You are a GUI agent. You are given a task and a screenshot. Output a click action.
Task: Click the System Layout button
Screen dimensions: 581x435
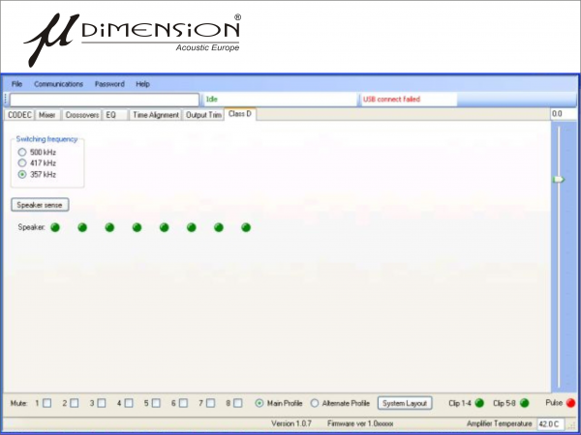405,403
